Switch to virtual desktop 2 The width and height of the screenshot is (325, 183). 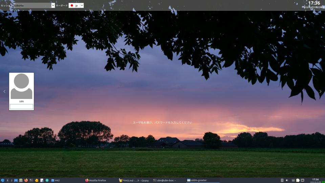click(12, 180)
